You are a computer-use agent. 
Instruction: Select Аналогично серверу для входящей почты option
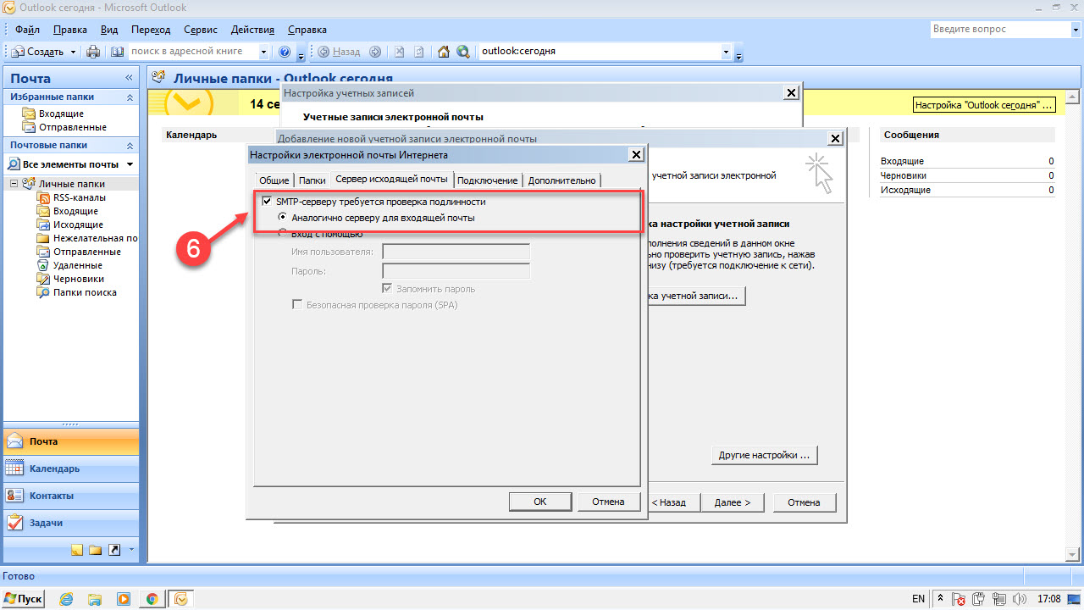[x=284, y=218]
